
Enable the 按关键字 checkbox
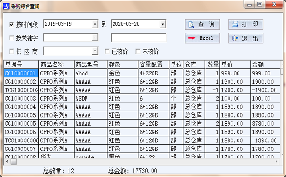coord(11,38)
